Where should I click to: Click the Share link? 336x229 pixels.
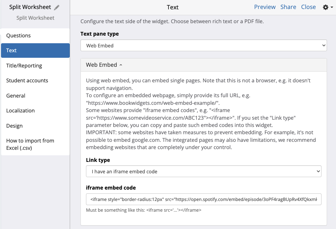[288, 7]
